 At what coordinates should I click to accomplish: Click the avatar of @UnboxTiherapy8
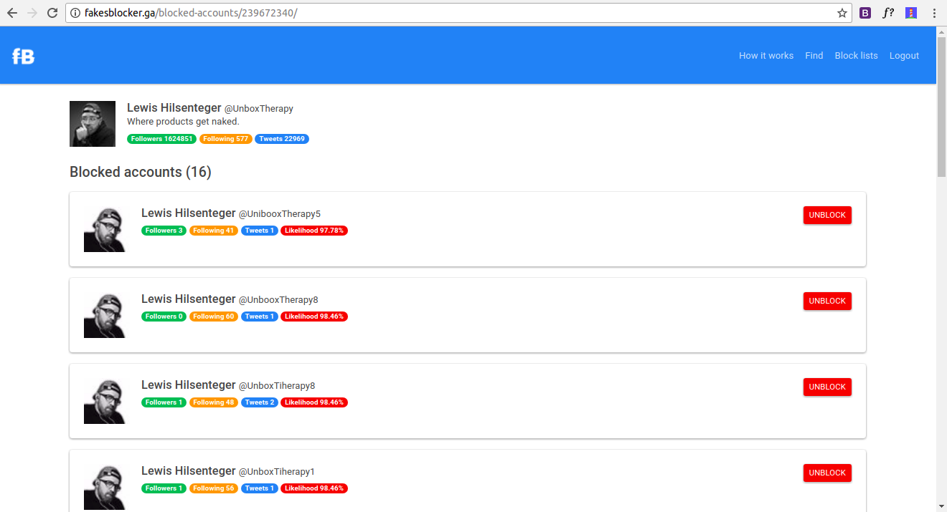(105, 400)
